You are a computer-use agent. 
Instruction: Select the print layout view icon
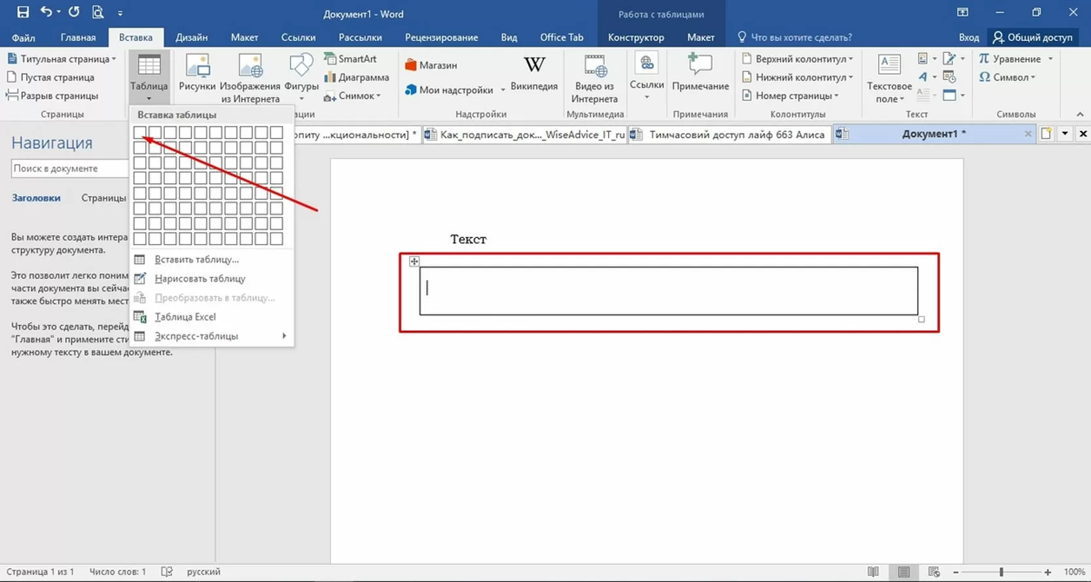click(x=904, y=572)
